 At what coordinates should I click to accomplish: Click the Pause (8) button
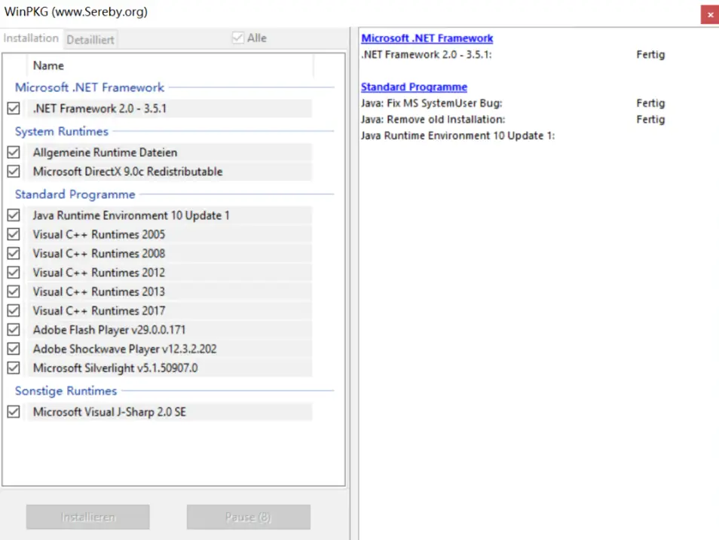point(249,517)
